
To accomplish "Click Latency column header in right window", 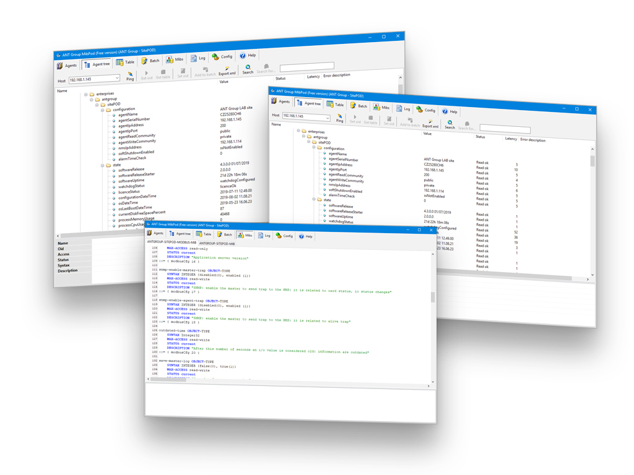I will pos(511,139).
